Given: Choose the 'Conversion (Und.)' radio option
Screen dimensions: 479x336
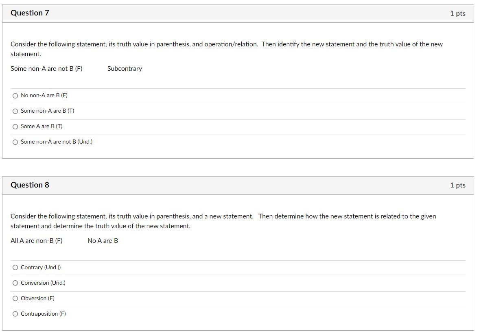Looking at the screenshot, I should pyautogui.click(x=15, y=283).
